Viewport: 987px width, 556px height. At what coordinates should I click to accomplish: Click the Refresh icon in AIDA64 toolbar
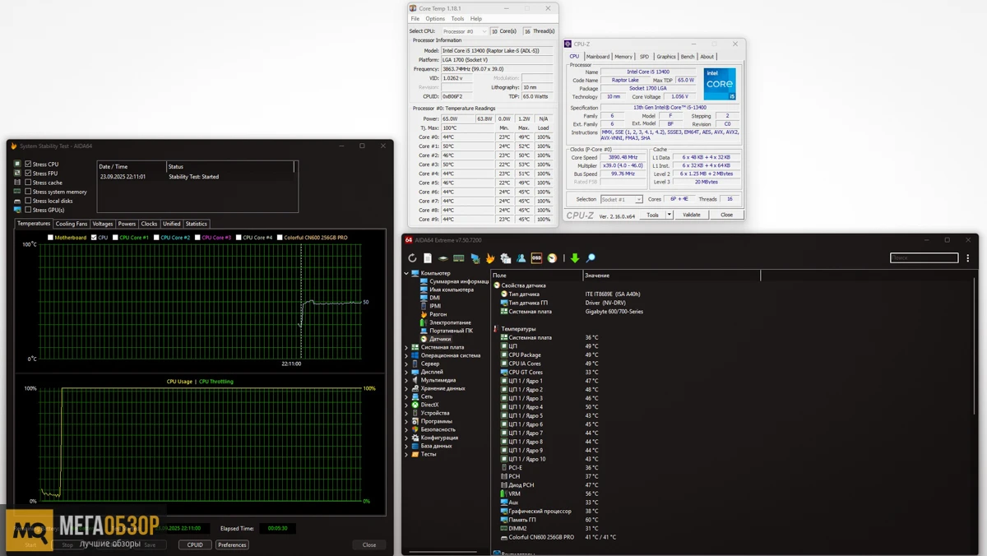point(413,258)
